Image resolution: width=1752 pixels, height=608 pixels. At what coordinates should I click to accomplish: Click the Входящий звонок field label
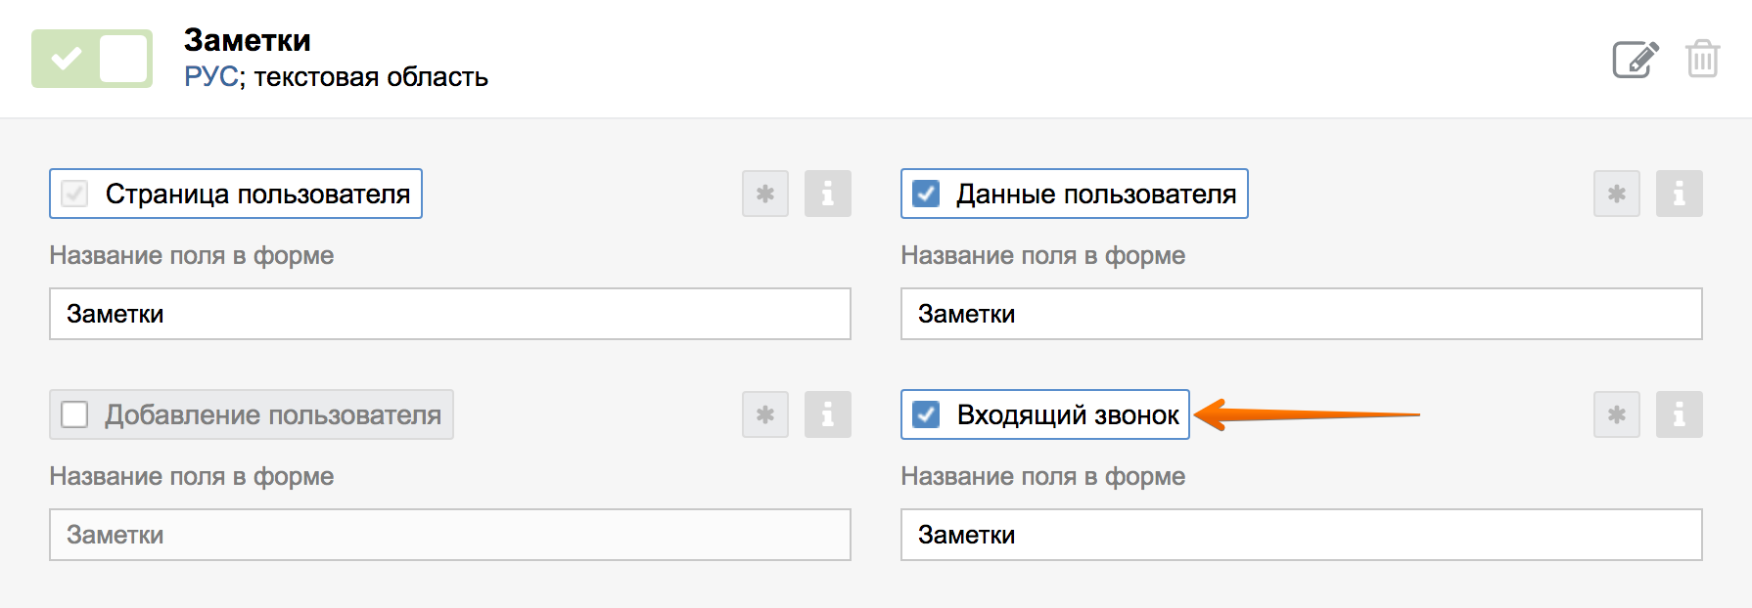1067,414
